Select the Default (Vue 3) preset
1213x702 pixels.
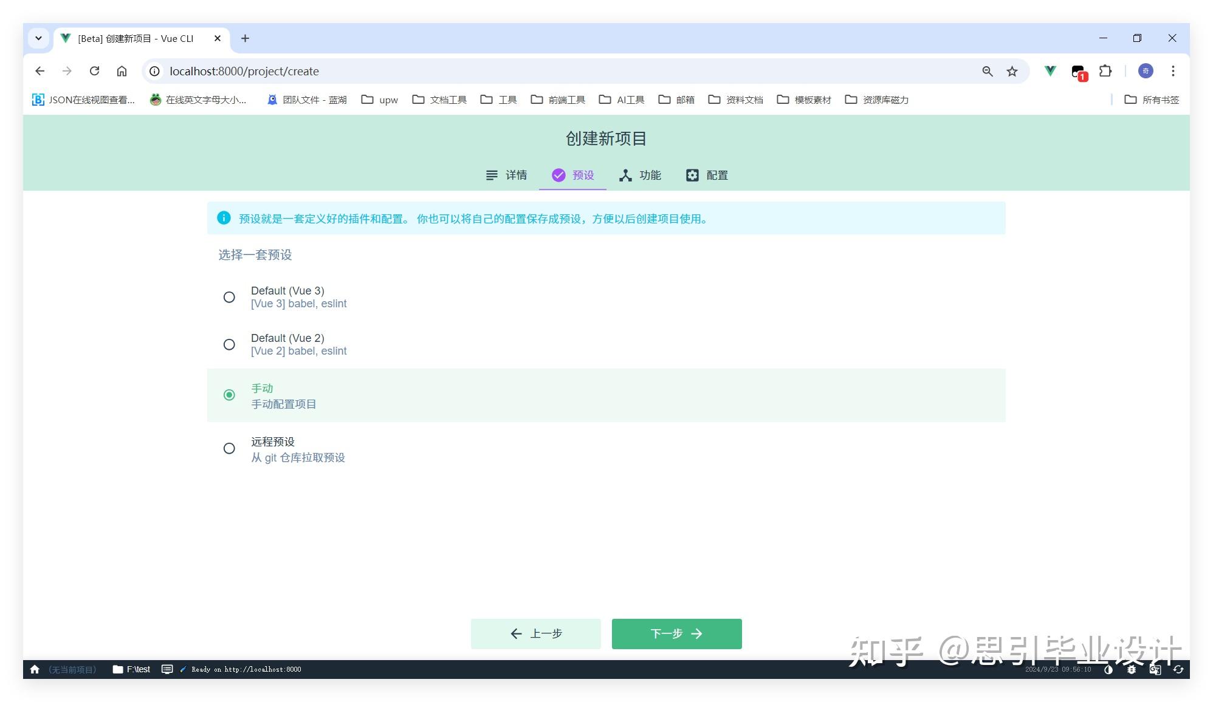pos(229,297)
